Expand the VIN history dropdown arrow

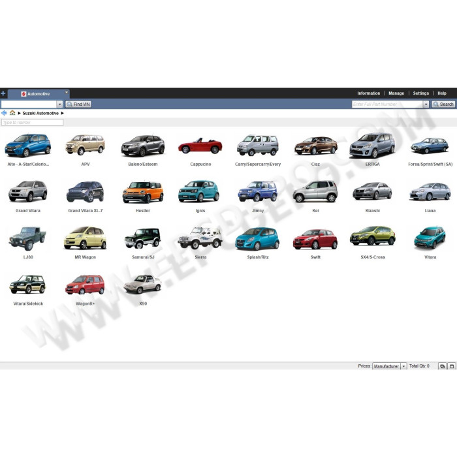59,104
